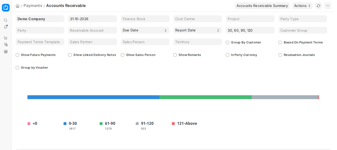The image size is (337, 150).
Task: Click Accounts Receivable Summary button
Action: pos(262,6)
